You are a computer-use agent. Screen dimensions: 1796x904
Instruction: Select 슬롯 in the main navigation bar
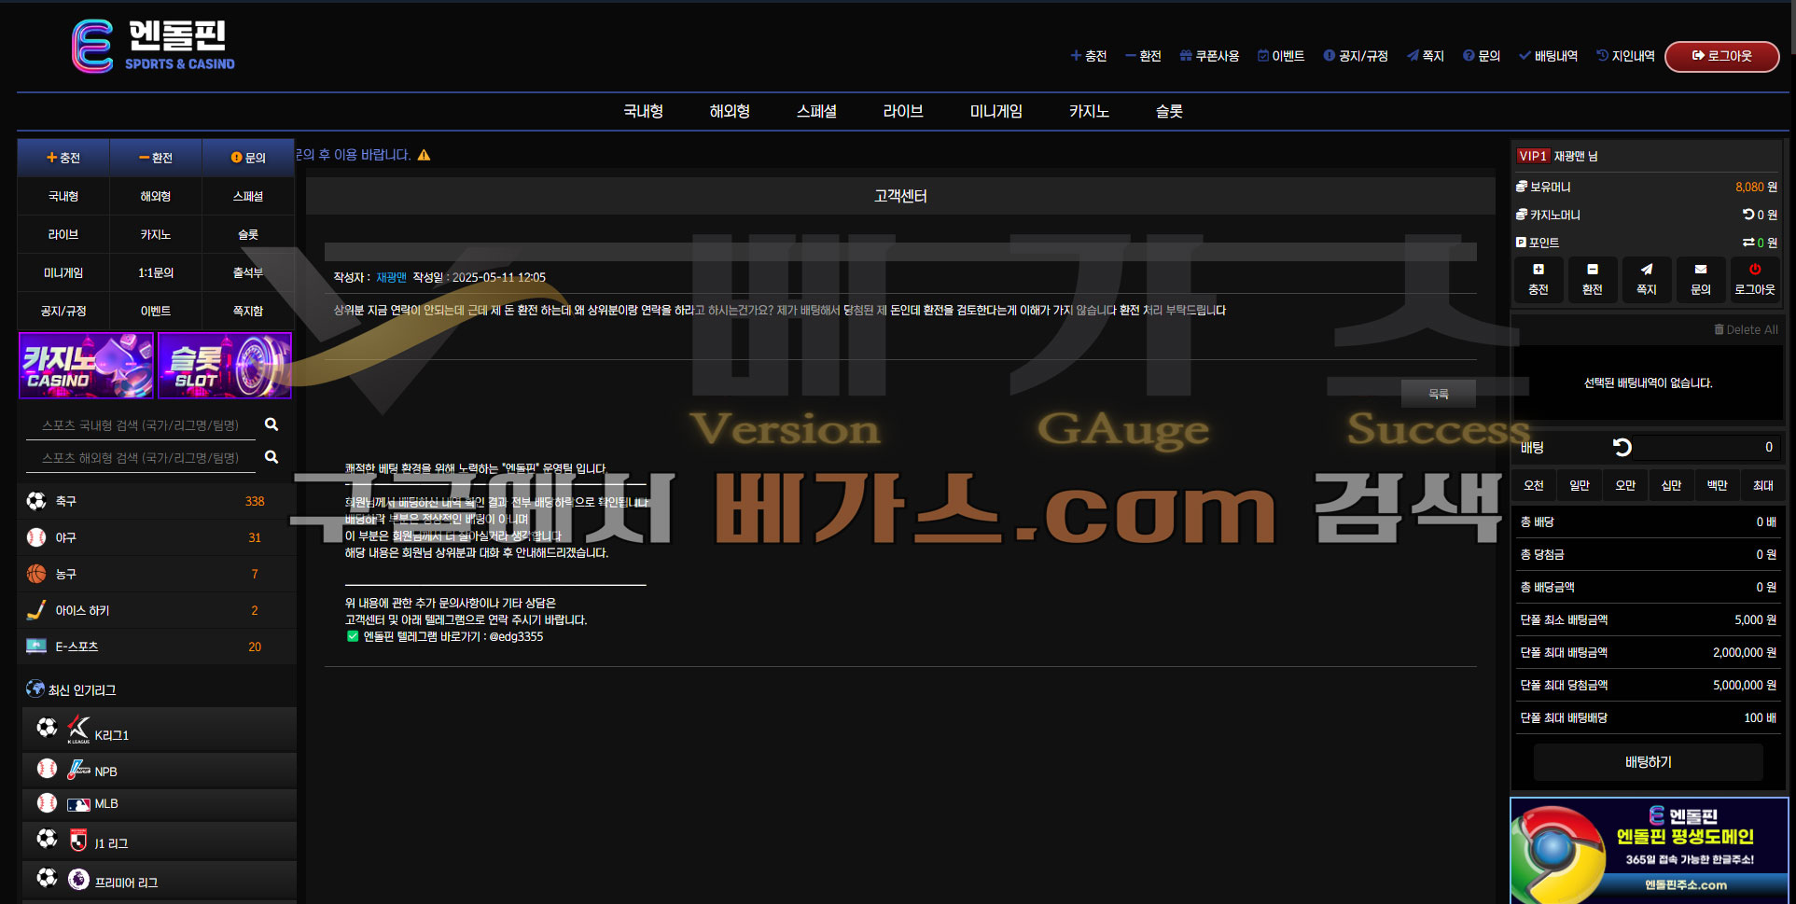[x=1169, y=111]
